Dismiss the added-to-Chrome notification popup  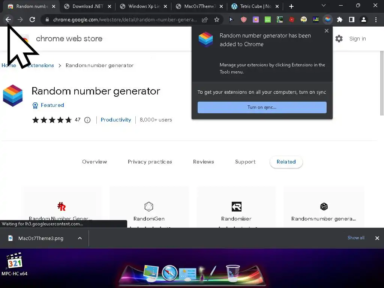pos(327,31)
